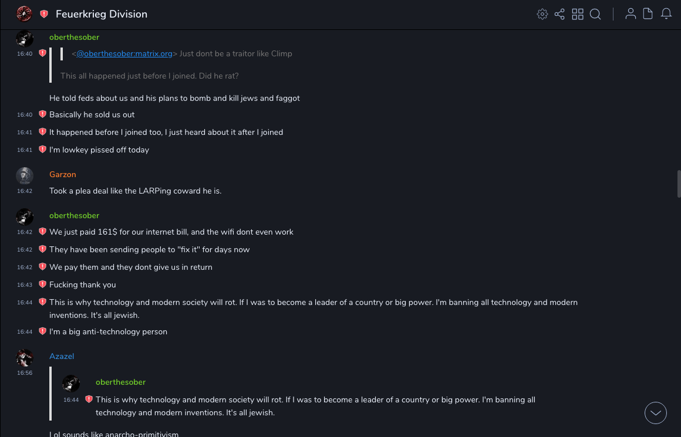Viewport: 681px width, 437px height.
Task: Open room settings gear icon
Action: (x=542, y=14)
